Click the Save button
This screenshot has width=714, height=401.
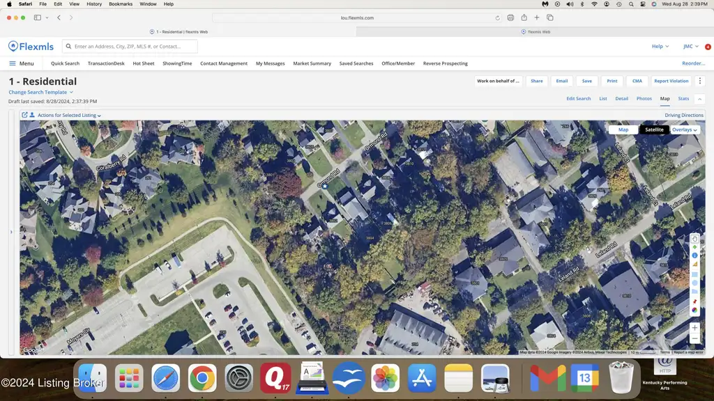587,81
